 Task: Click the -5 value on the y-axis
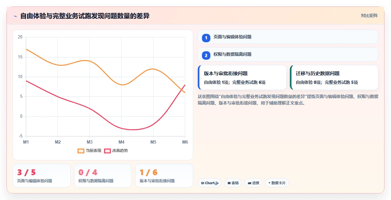click(21, 136)
